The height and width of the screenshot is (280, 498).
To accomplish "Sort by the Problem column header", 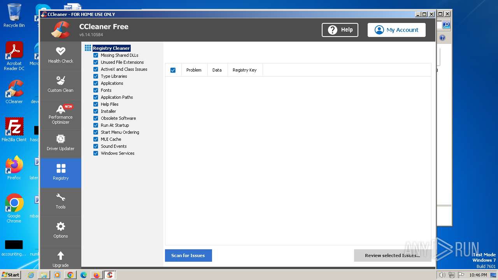I will pyautogui.click(x=194, y=70).
